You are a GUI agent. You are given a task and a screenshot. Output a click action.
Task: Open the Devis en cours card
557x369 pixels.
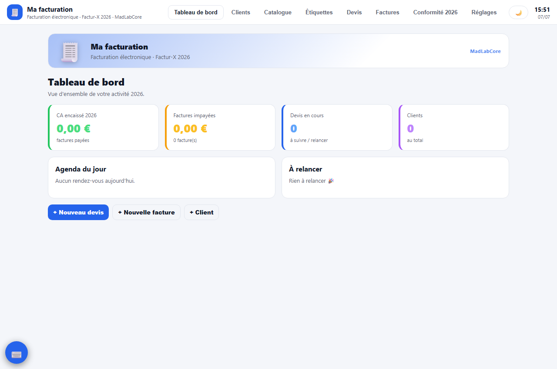pyautogui.click(x=337, y=127)
